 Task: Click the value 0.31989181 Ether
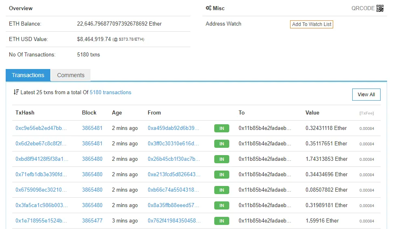tap(326, 205)
